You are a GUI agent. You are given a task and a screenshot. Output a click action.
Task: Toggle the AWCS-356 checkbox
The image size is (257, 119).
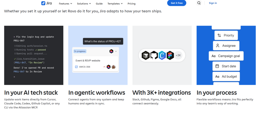[x=76, y=67]
